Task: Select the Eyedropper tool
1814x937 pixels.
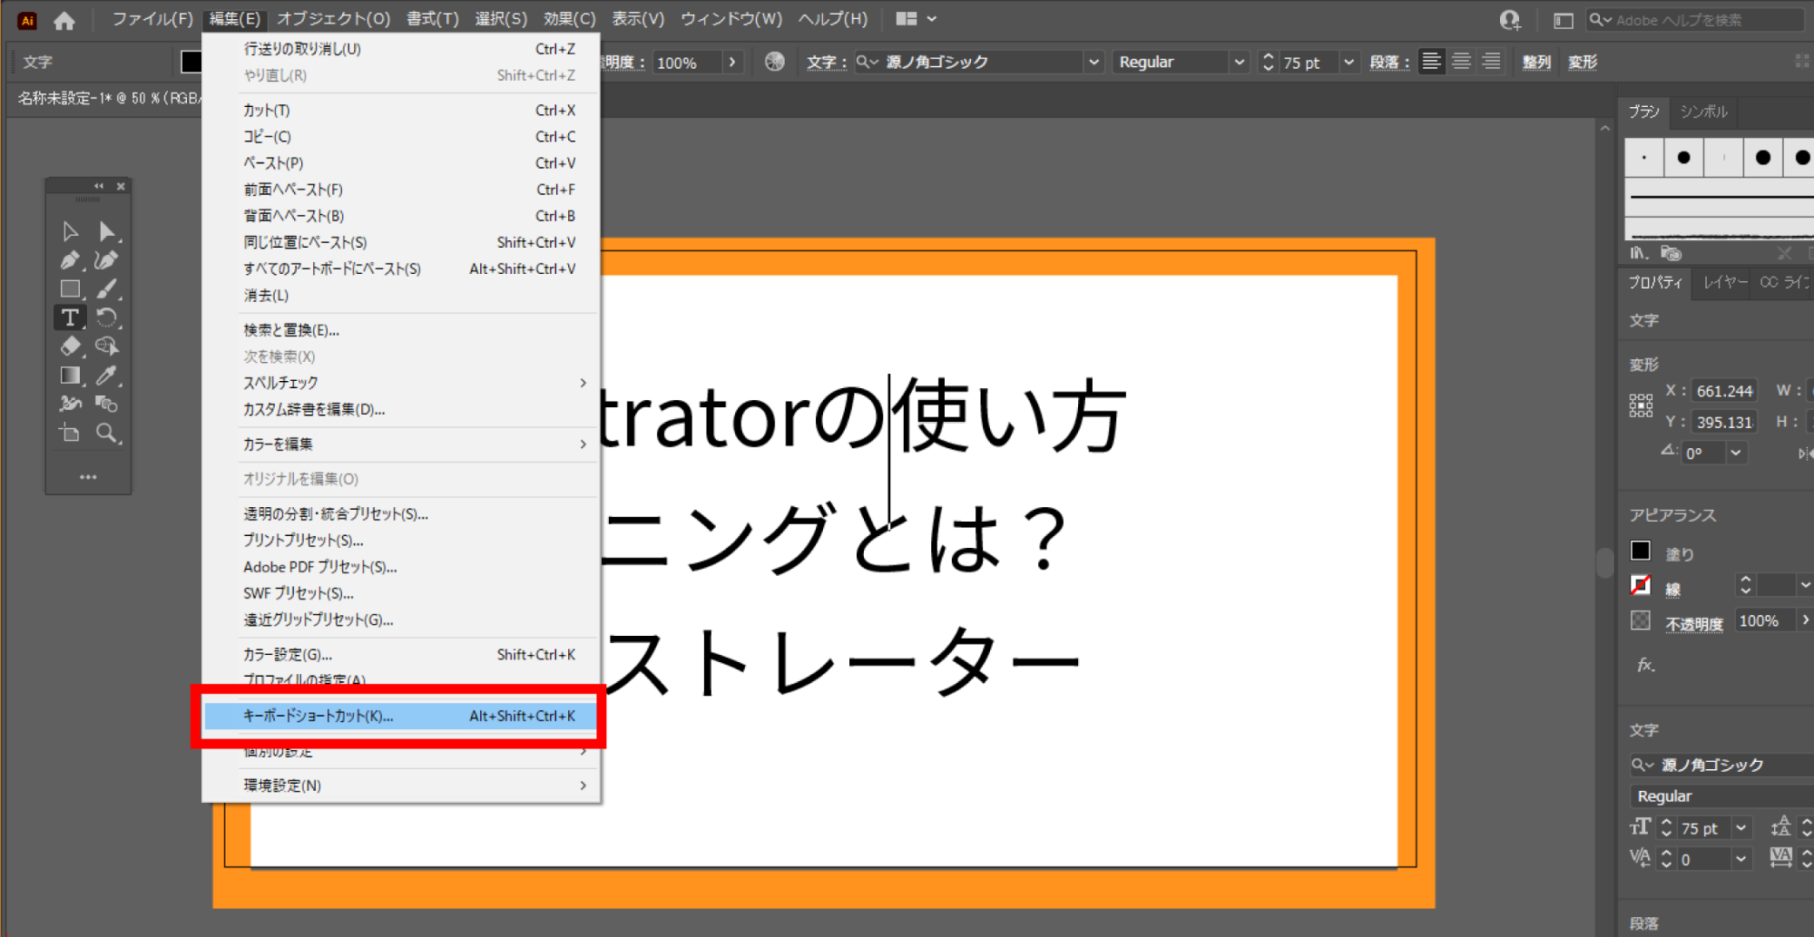Action: [107, 376]
